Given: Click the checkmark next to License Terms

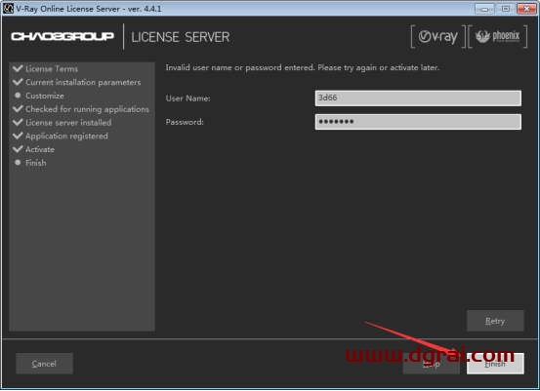Looking at the screenshot, I should pyautogui.click(x=18, y=68).
